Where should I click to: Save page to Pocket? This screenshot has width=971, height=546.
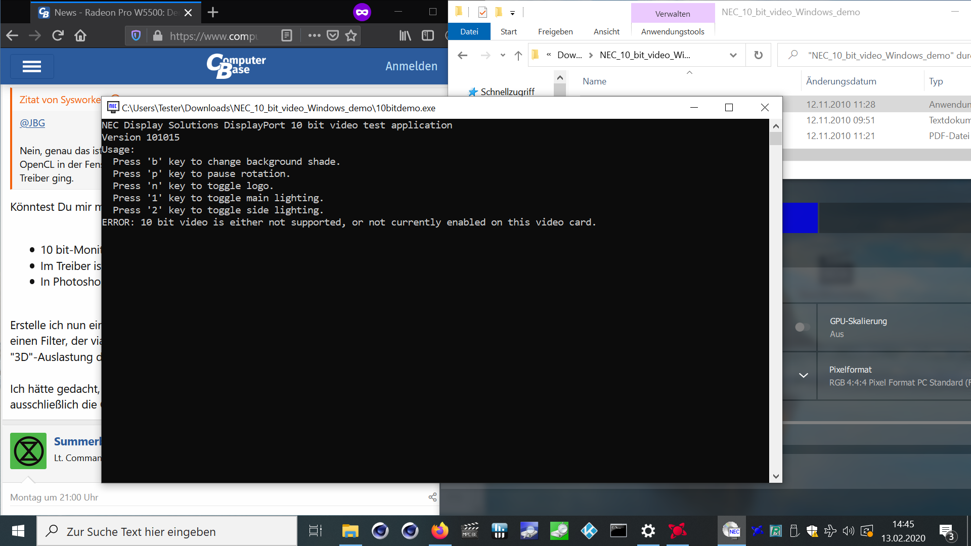point(333,35)
